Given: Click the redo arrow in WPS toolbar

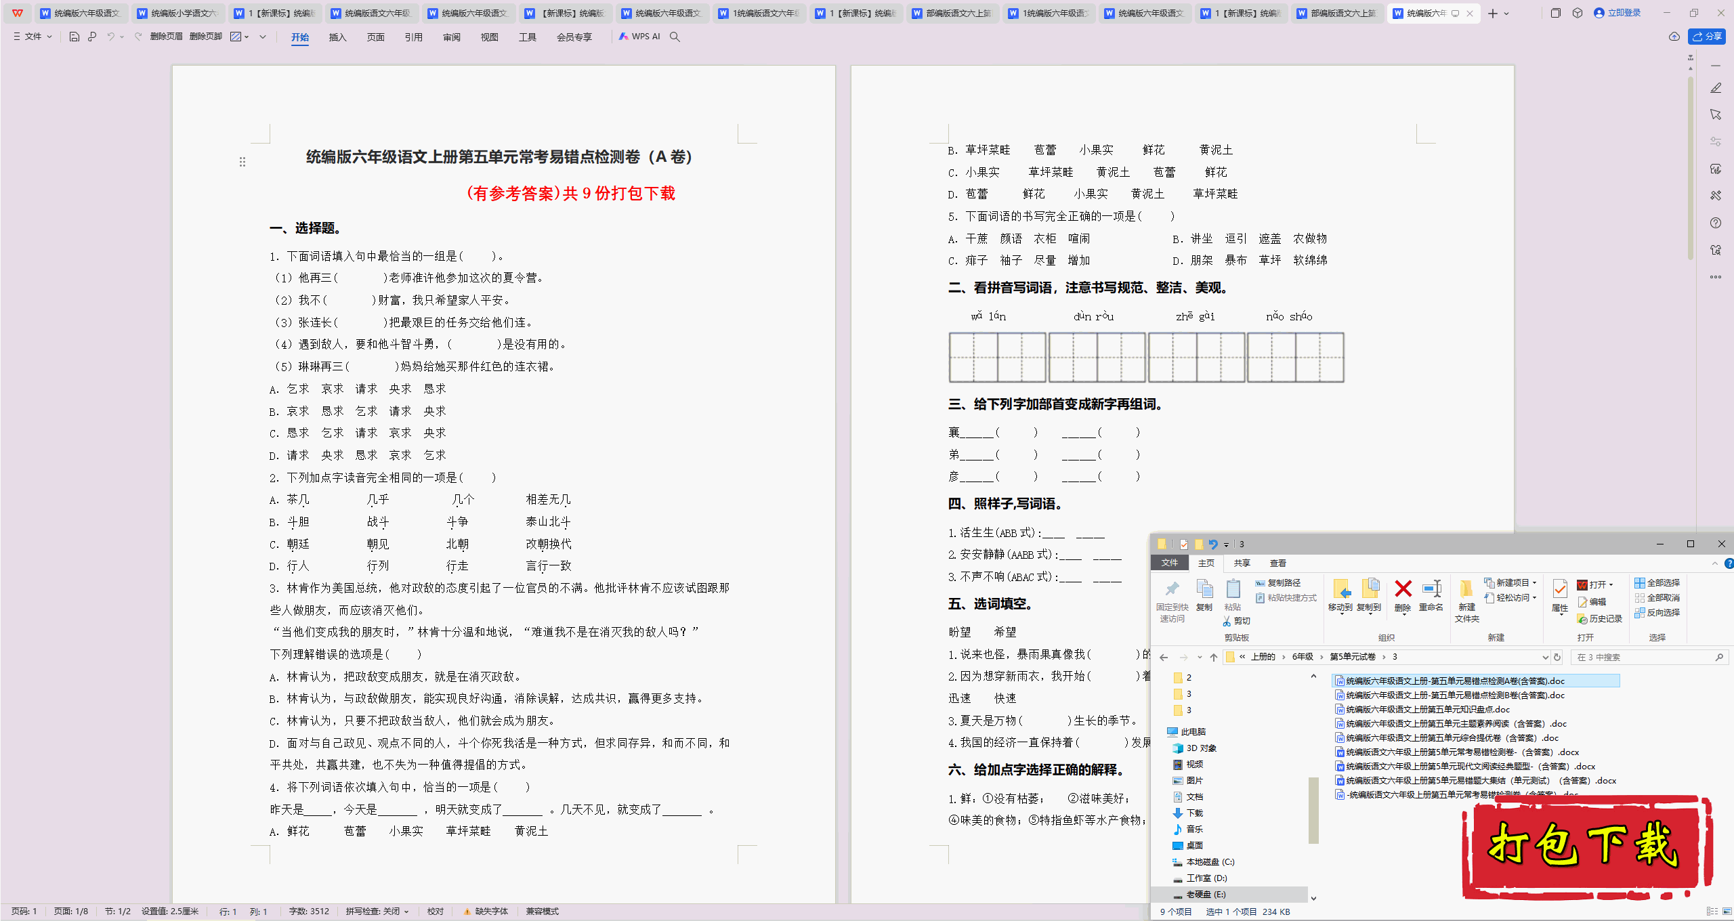Looking at the screenshot, I should coord(138,37).
